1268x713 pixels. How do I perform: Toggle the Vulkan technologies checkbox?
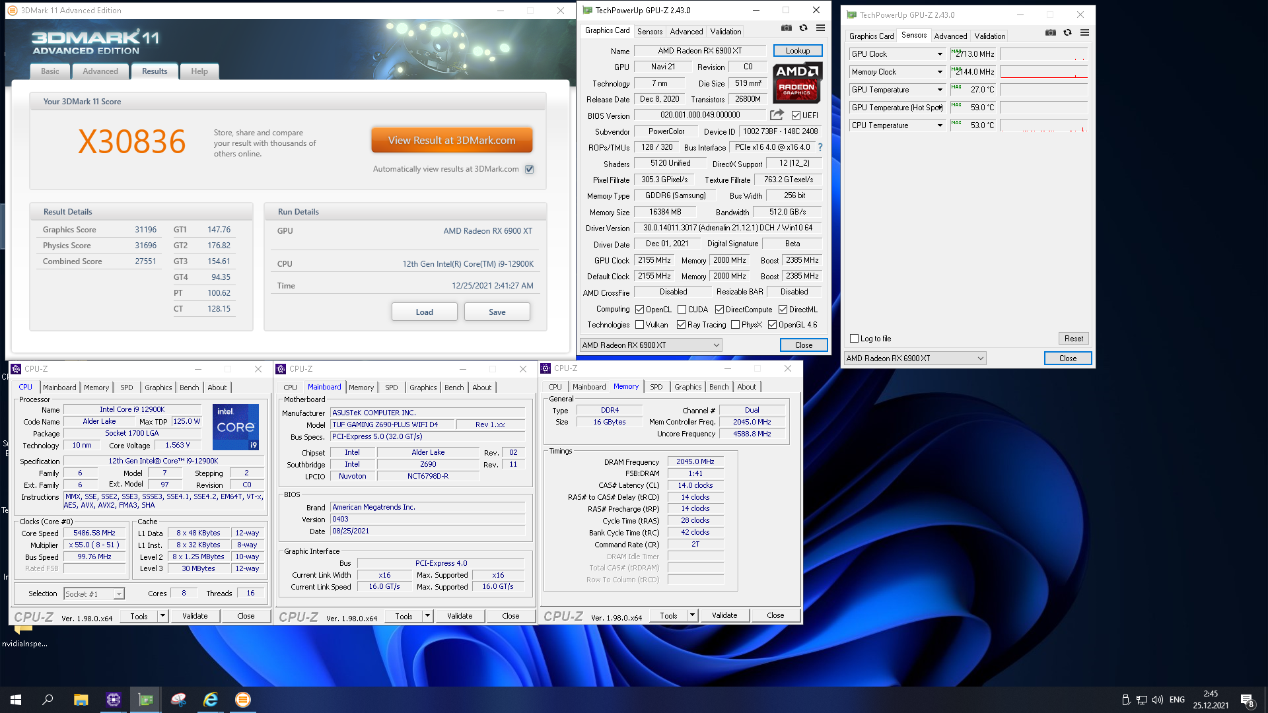[639, 325]
